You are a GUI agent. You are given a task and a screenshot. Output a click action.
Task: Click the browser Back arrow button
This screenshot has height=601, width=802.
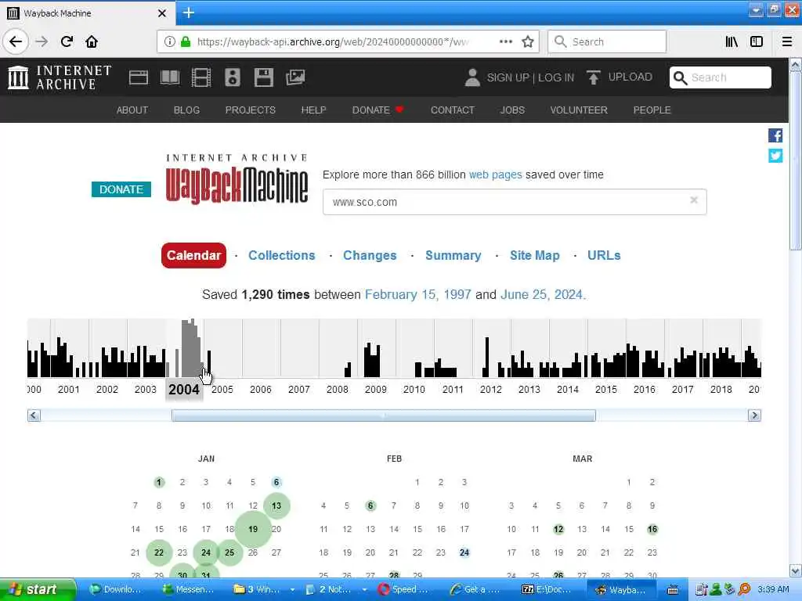[16, 41]
